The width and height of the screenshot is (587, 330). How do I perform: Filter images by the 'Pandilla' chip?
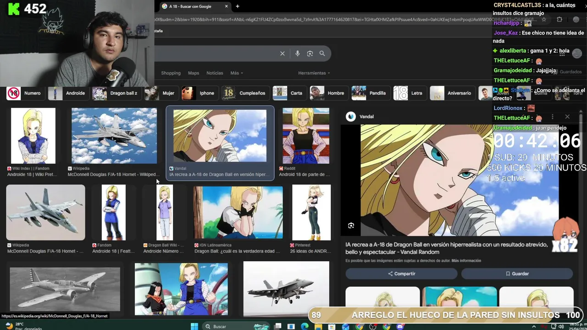[x=370, y=93]
